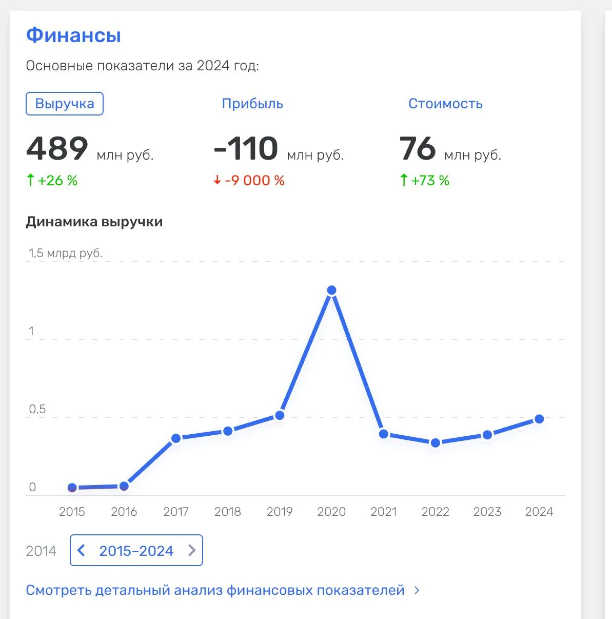
Task: Select the 2023 data point on chart
Action: tap(487, 435)
